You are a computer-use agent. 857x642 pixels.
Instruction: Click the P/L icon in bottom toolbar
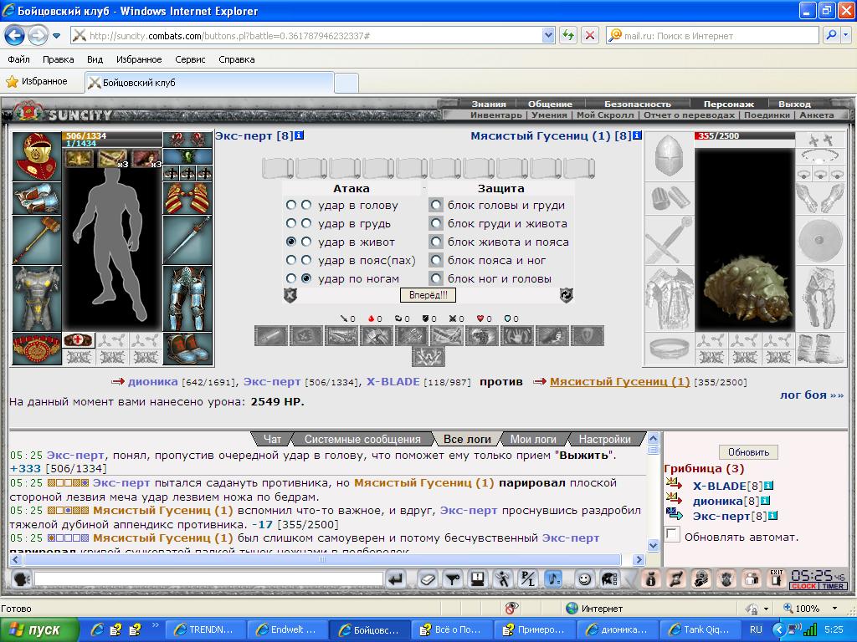pos(528,578)
